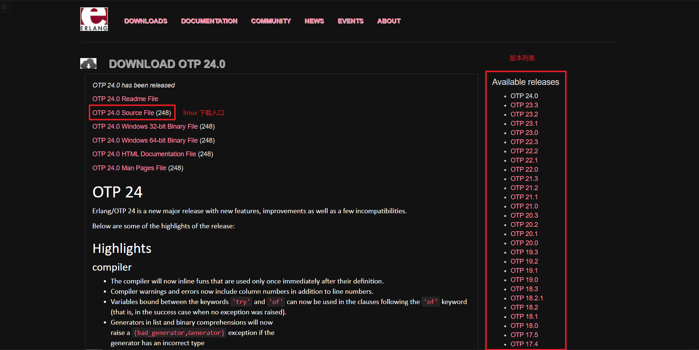Open the COMMUNITY menu
This screenshot has width=699, height=350.
pyautogui.click(x=271, y=21)
